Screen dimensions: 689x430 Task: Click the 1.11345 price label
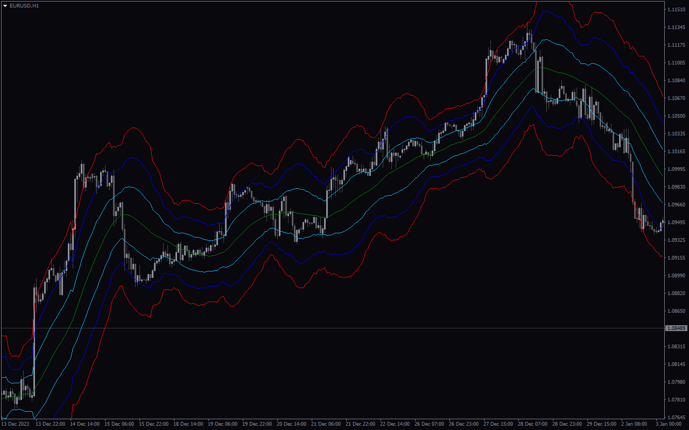(x=676, y=27)
